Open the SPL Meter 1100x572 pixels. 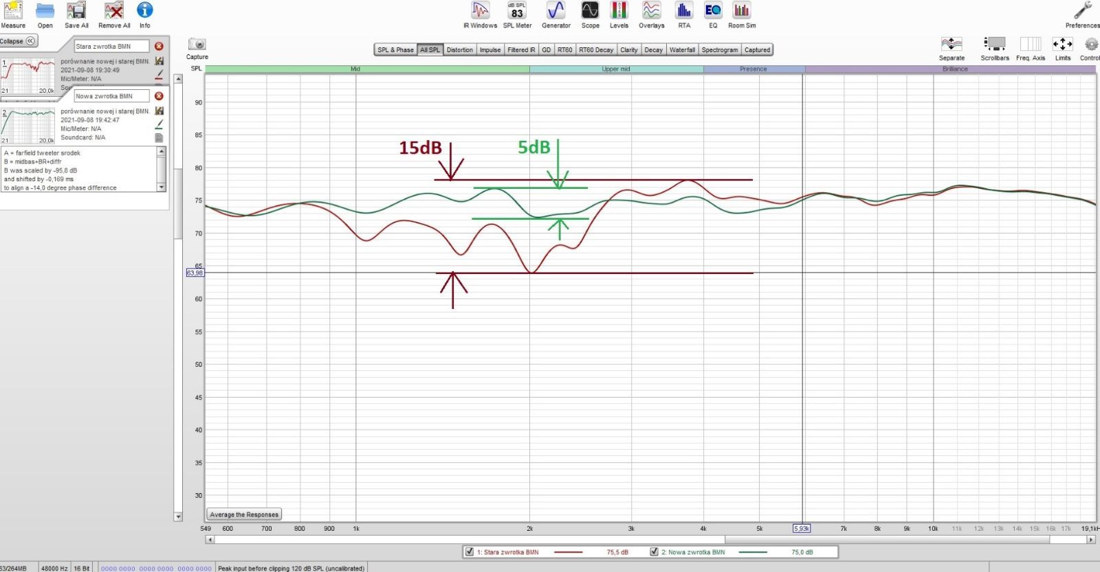(517, 14)
